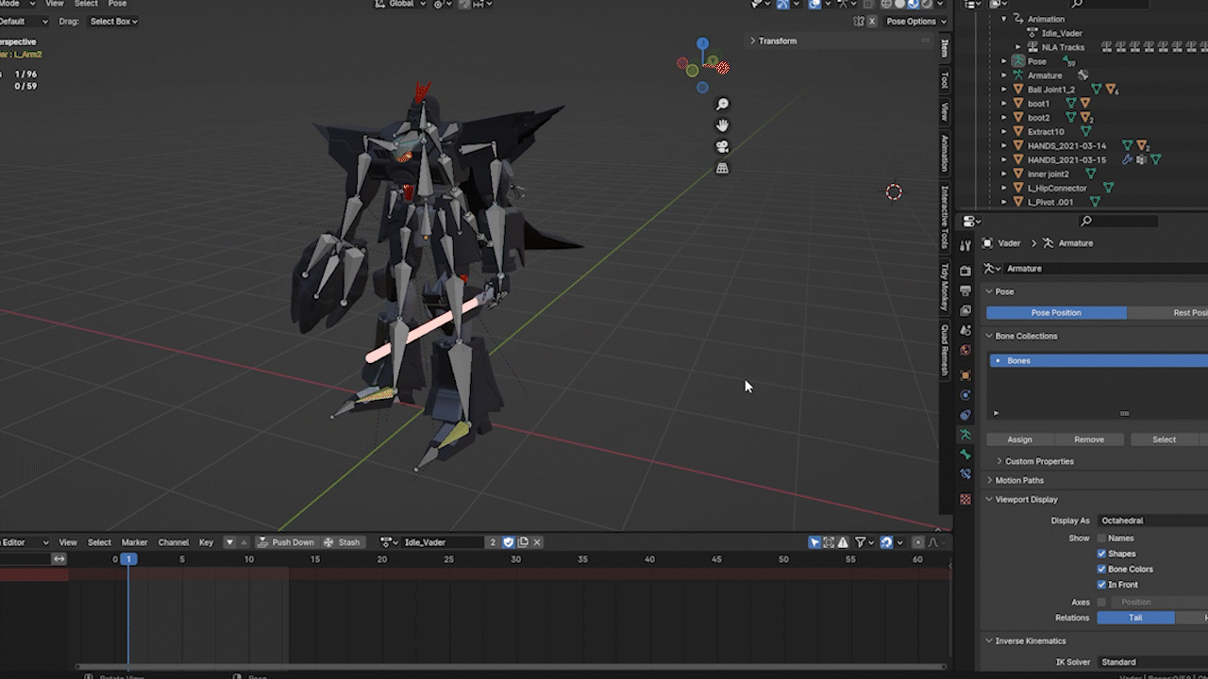Open Object properties orange square icon
The image size is (1208, 679).
tap(965, 374)
